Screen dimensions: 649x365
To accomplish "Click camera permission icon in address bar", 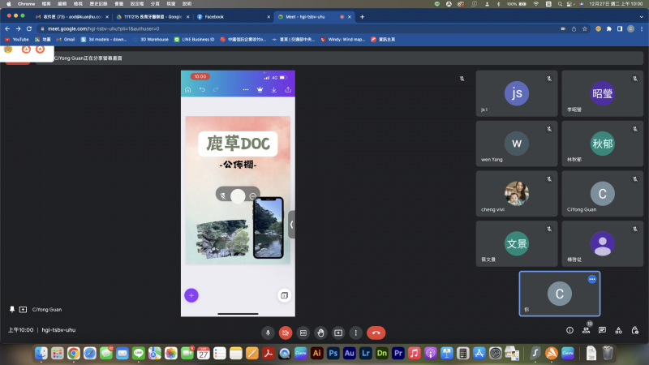I will [x=563, y=28].
